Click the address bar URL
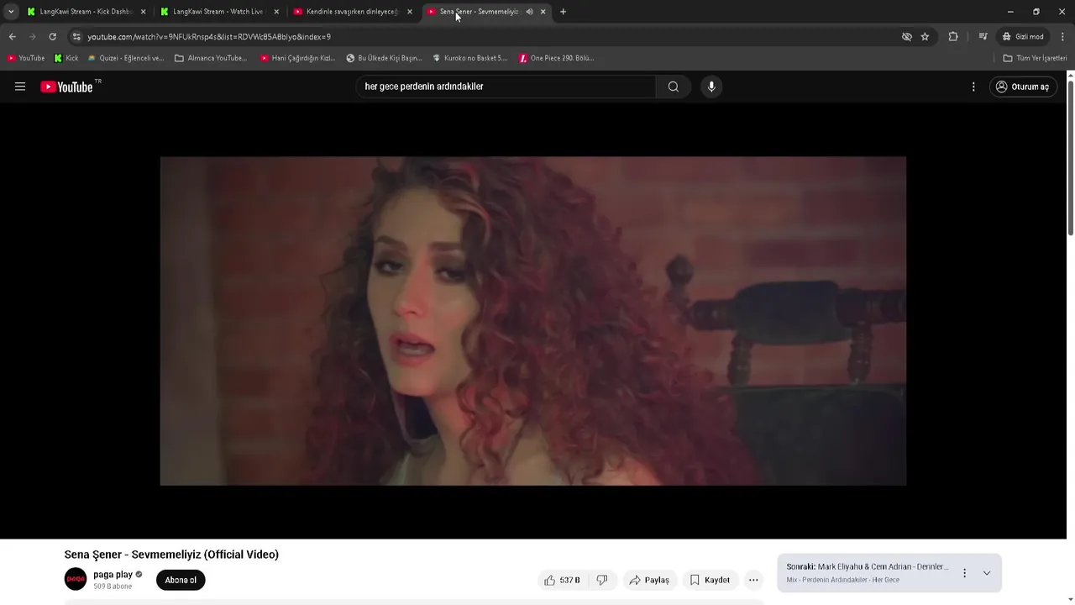Image resolution: width=1075 pixels, height=605 pixels. pos(209,37)
